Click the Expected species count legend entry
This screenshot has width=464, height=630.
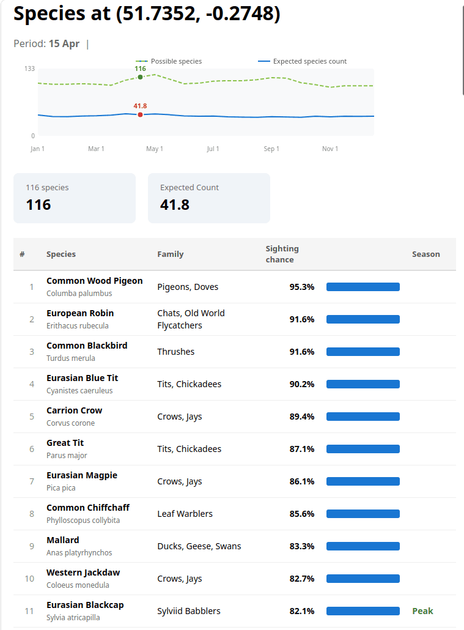click(303, 61)
